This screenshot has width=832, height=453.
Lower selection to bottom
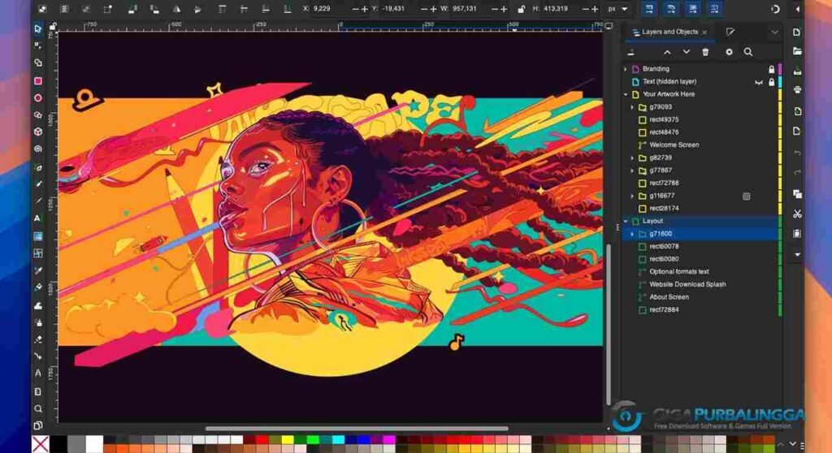click(287, 9)
